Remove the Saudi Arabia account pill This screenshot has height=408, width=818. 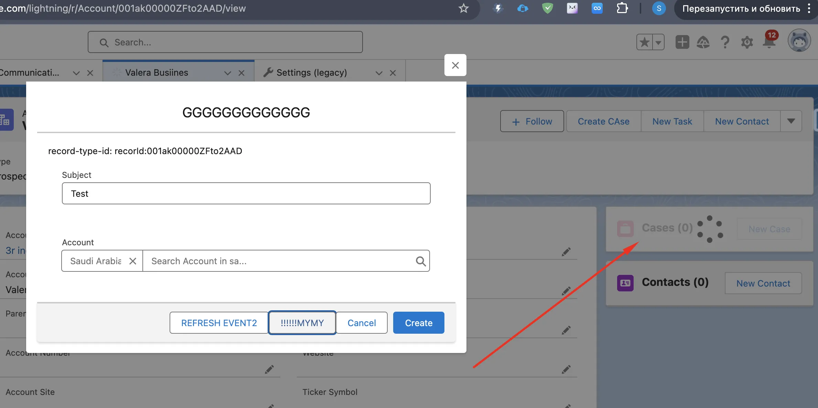tap(133, 261)
